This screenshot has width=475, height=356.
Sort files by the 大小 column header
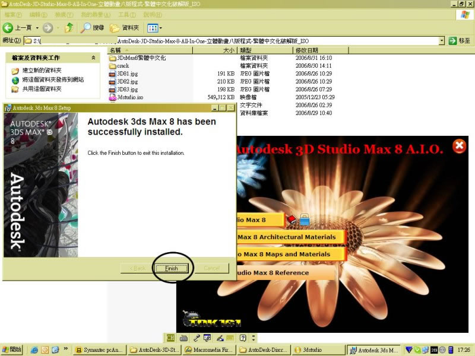pyautogui.click(x=215, y=50)
